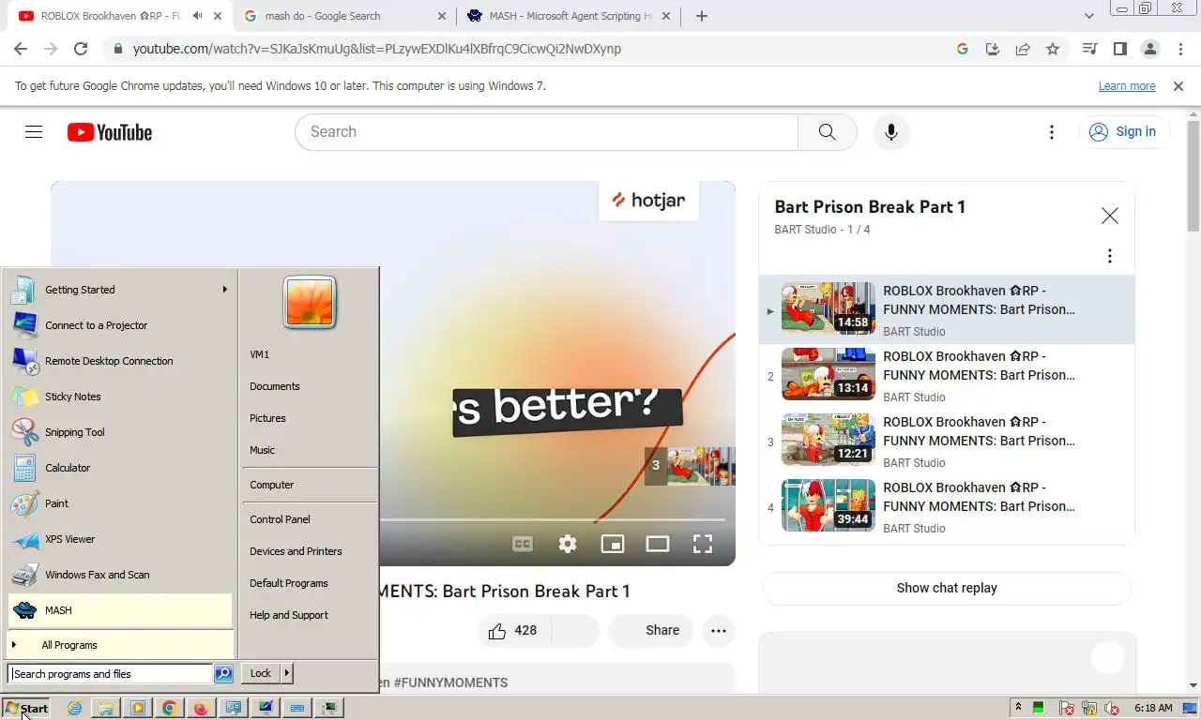
Task: Open Windows Explorer folder in the taskbar
Action: [106, 708]
